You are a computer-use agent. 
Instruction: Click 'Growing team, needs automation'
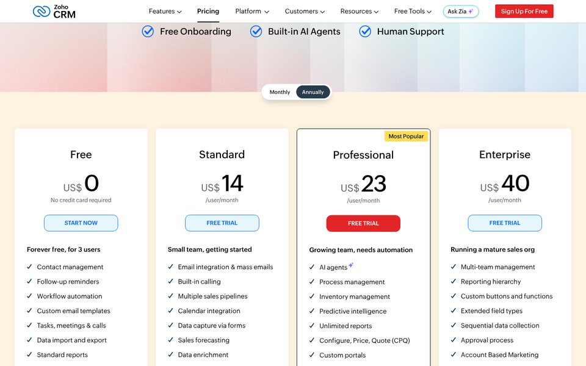(x=361, y=250)
